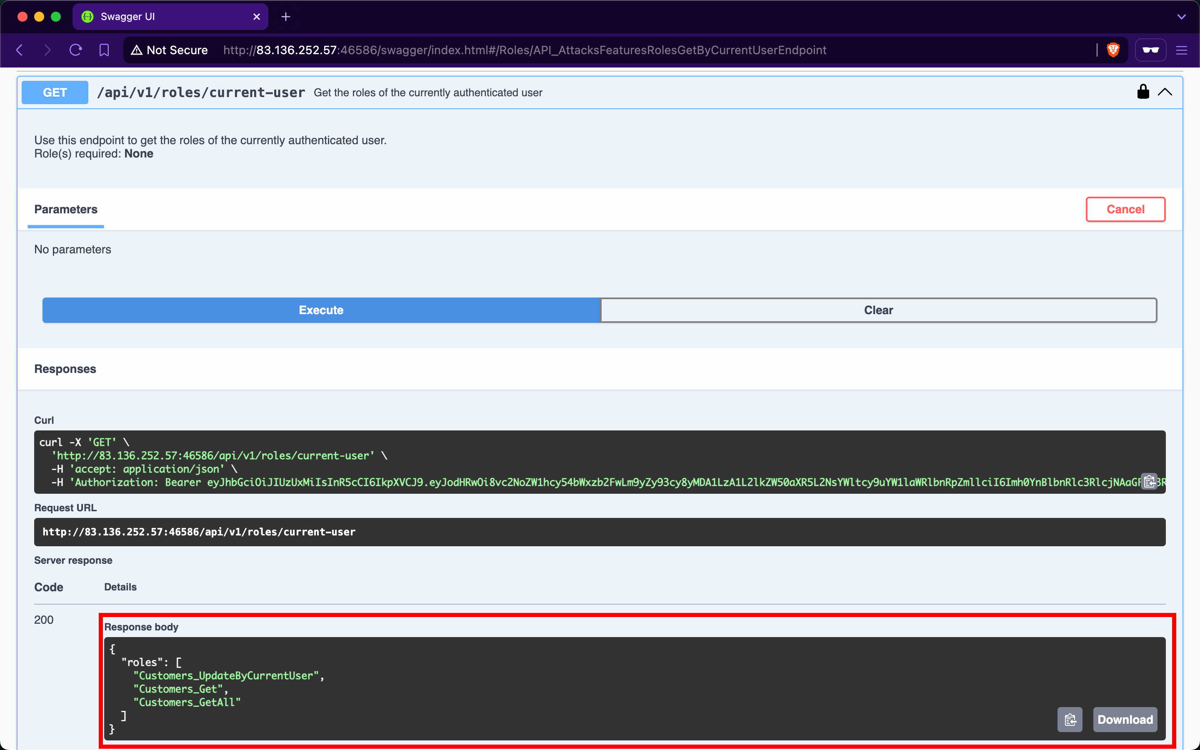
Task: Download the response body
Action: coord(1125,719)
